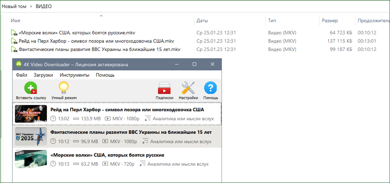Viewport: 390px width, 183px height.
Task: Navigate to Новый том breadcrumb
Action: click(x=14, y=6)
